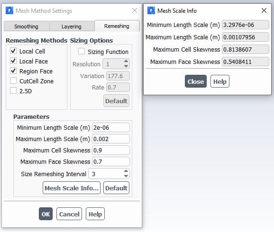This screenshot has height=232, width=274.
Task: Click Minimum Length Scale parameter field
Action: click(x=111, y=128)
